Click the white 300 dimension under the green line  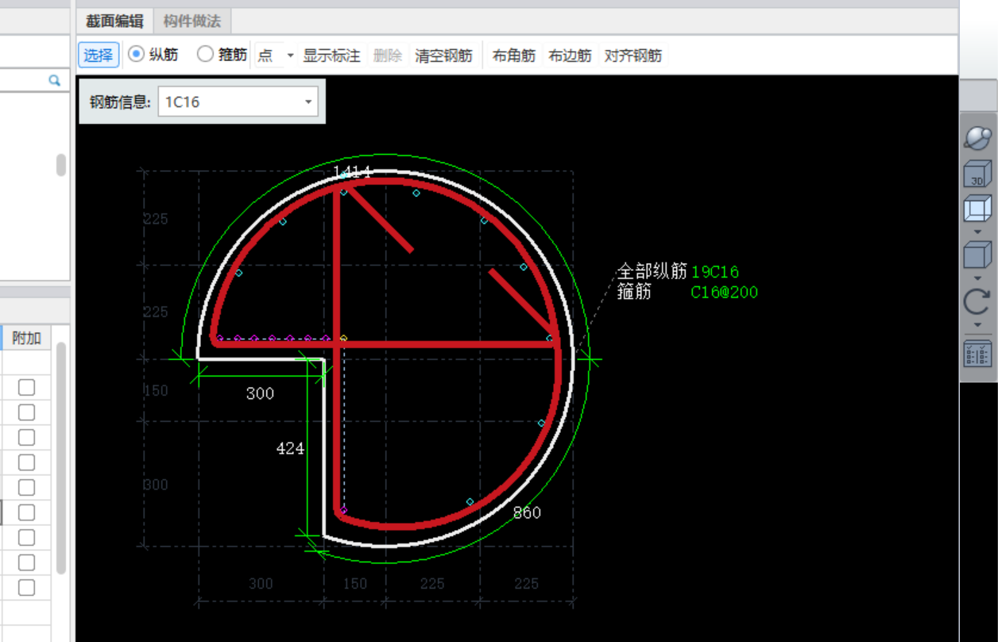point(260,393)
